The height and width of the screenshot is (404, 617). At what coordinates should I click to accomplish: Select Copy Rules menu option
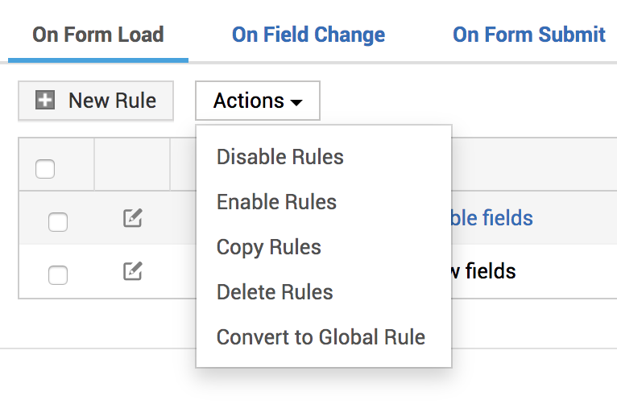[268, 247]
